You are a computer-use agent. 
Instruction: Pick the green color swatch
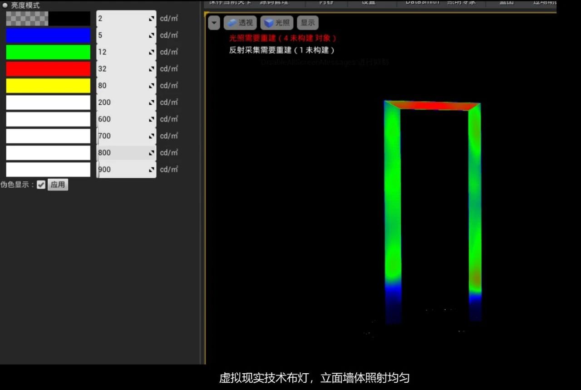(x=48, y=52)
